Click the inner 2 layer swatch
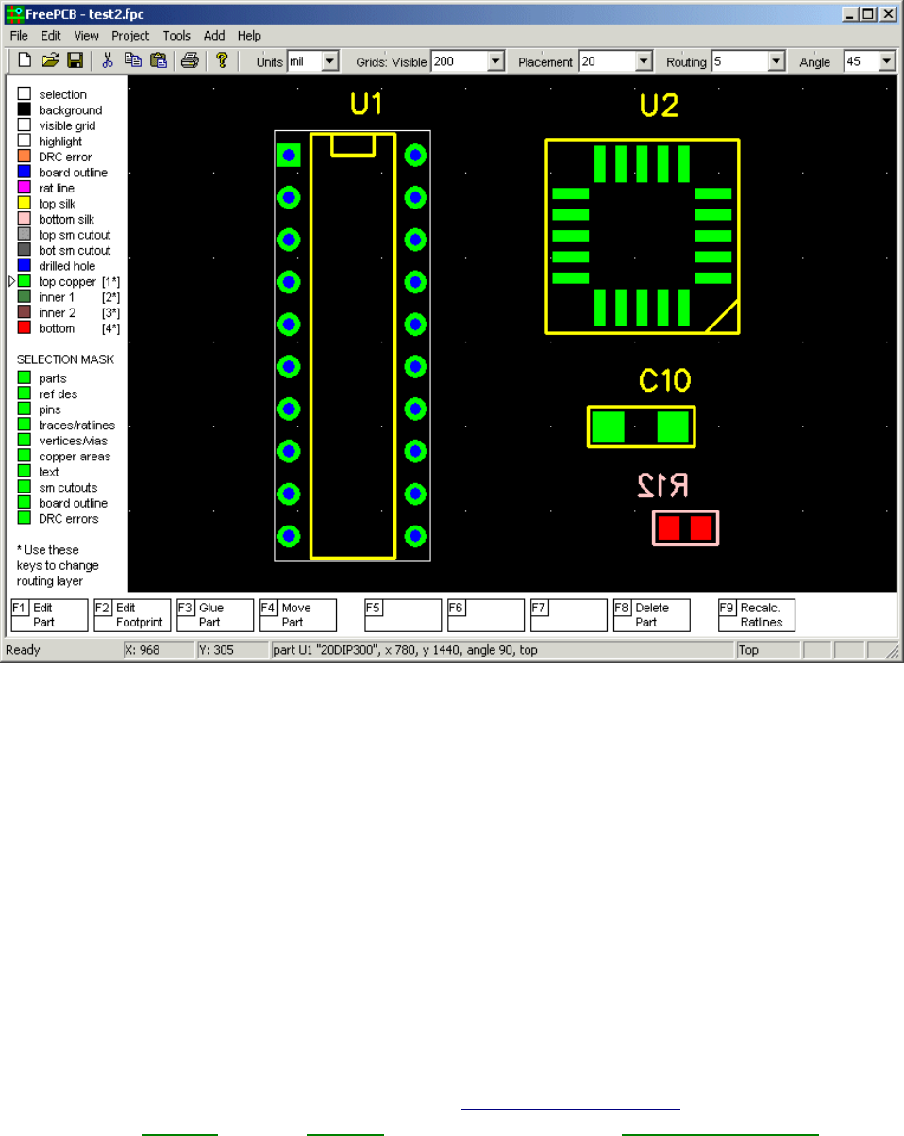The height and width of the screenshot is (1136, 904). [x=25, y=312]
